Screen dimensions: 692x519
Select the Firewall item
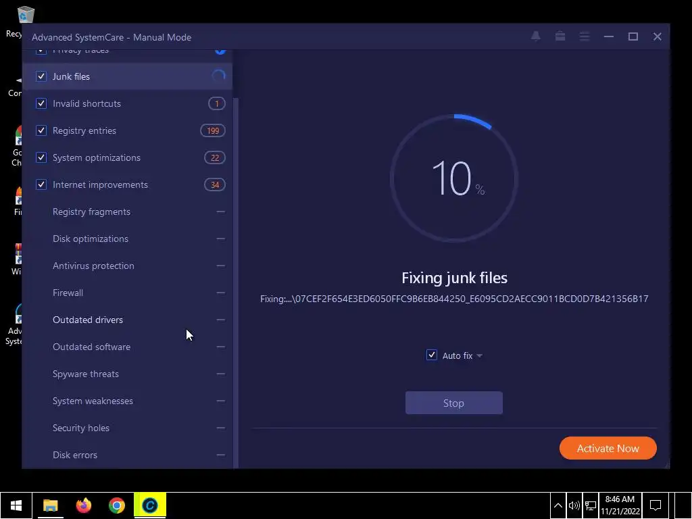(x=68, y=293)
